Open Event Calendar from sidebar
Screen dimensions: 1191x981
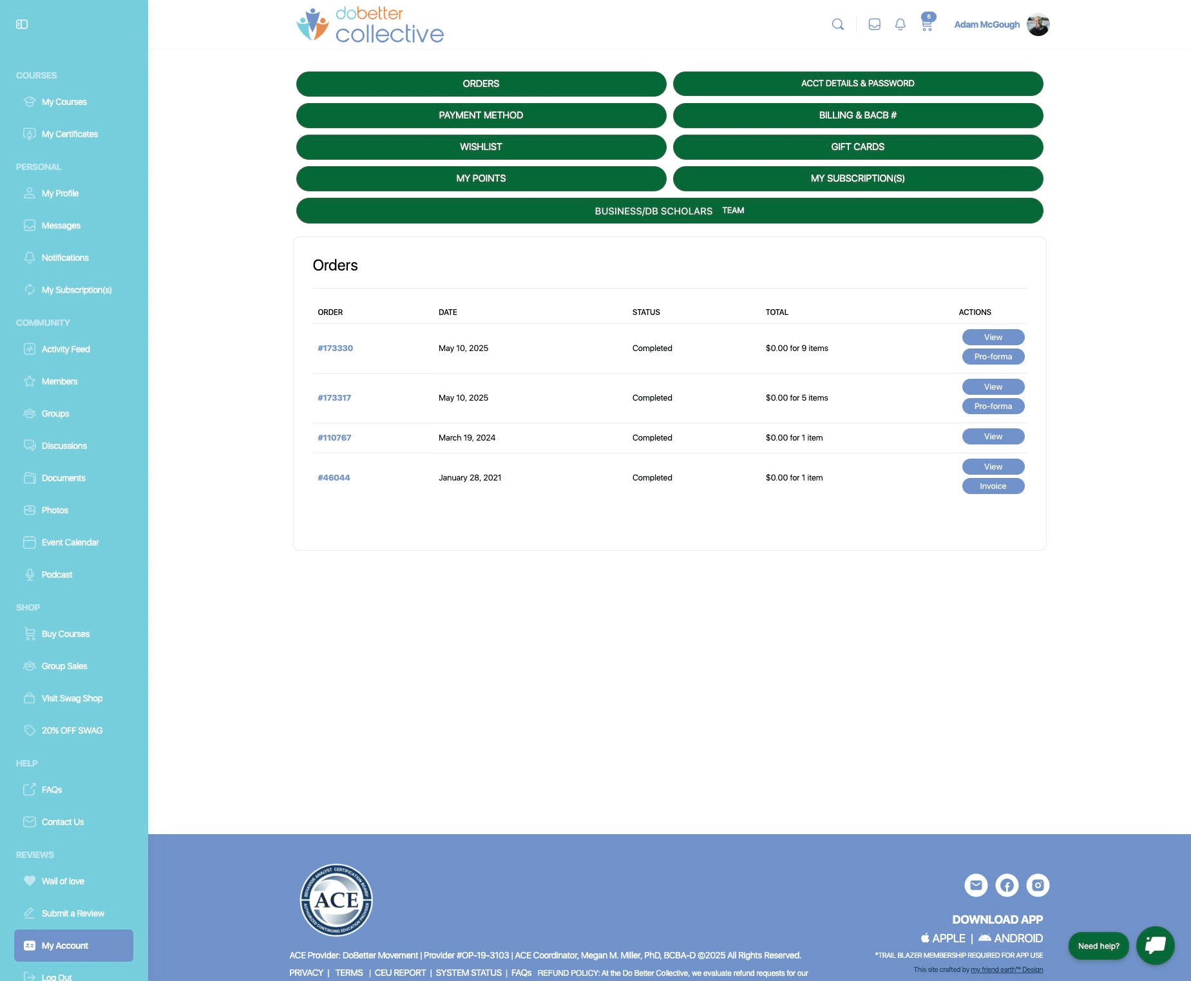70,542
